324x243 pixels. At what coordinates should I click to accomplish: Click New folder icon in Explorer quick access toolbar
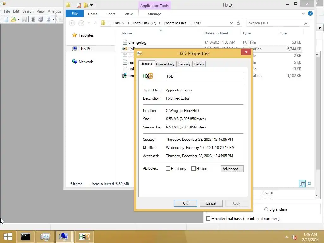(85, 5)
